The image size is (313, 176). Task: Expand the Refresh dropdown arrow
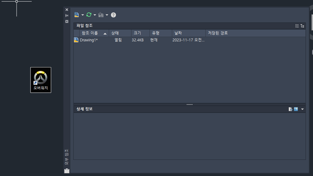[95, 15]
